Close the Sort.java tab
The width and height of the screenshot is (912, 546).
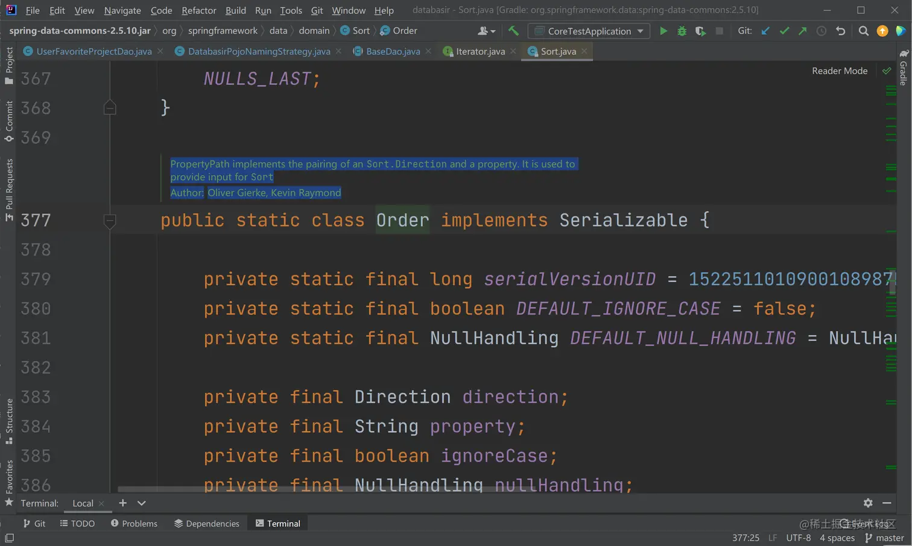584,51
